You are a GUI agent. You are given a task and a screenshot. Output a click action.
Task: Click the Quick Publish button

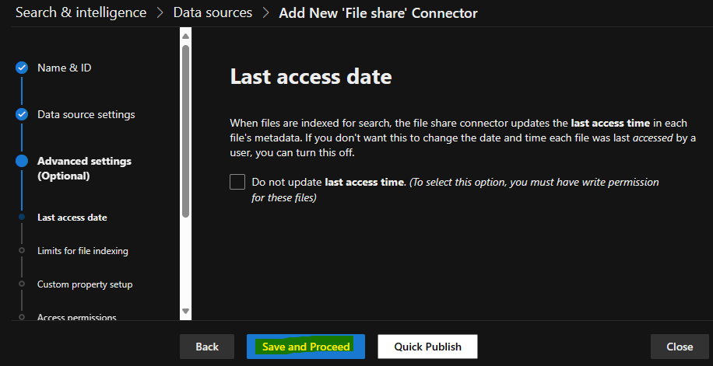pyautogui.click(x=427, y=347)
